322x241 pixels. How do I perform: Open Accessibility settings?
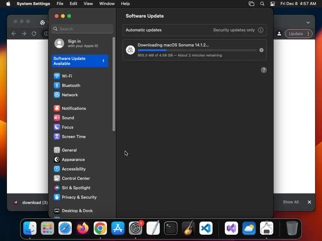[x=80, y=169]
